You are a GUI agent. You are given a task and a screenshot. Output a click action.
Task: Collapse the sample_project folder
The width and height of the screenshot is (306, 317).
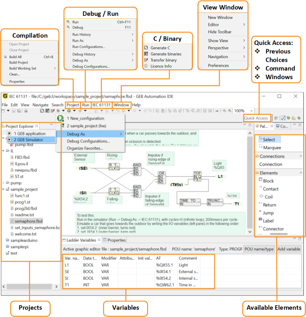[x=3, y=189]
